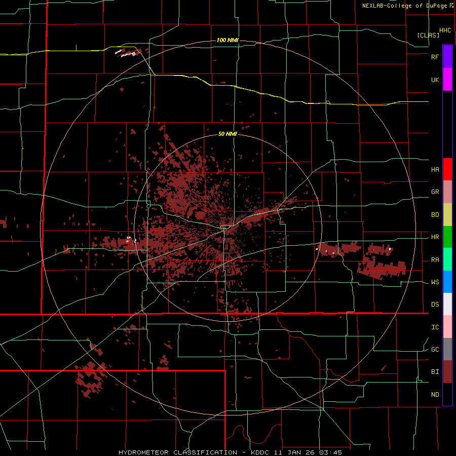456x456 pixels.
Task: Click the BI dark red legend block
Action: pyautogui.click(x=447, y=372)
